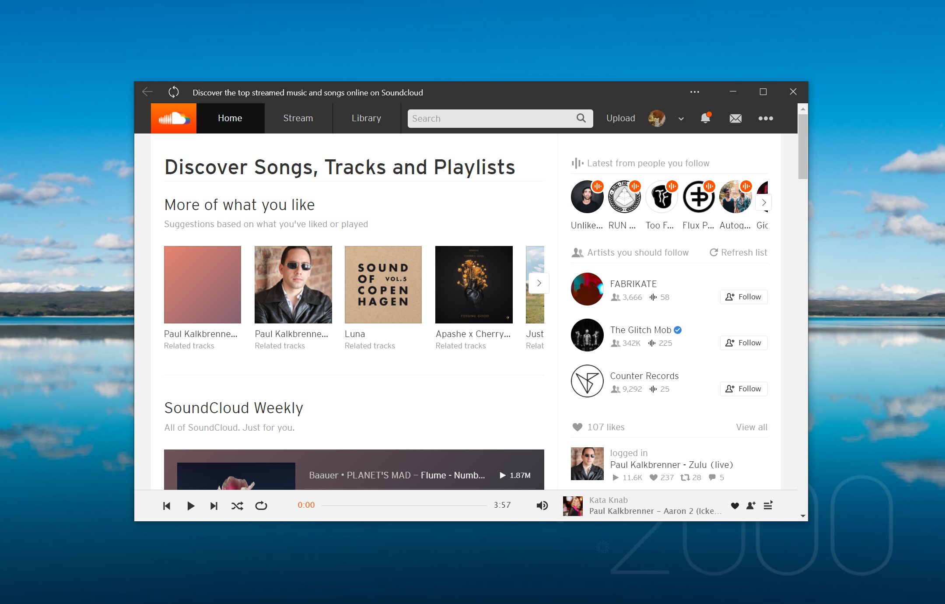Click the playback progress bar
The image size is (945, 604).
click(404, 506)
